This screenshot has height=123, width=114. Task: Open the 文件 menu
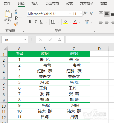pyautogui.click(x=7, y=3)
